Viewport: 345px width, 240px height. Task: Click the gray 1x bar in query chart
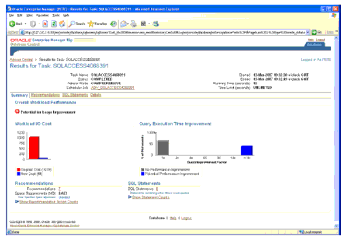[163, 148]
